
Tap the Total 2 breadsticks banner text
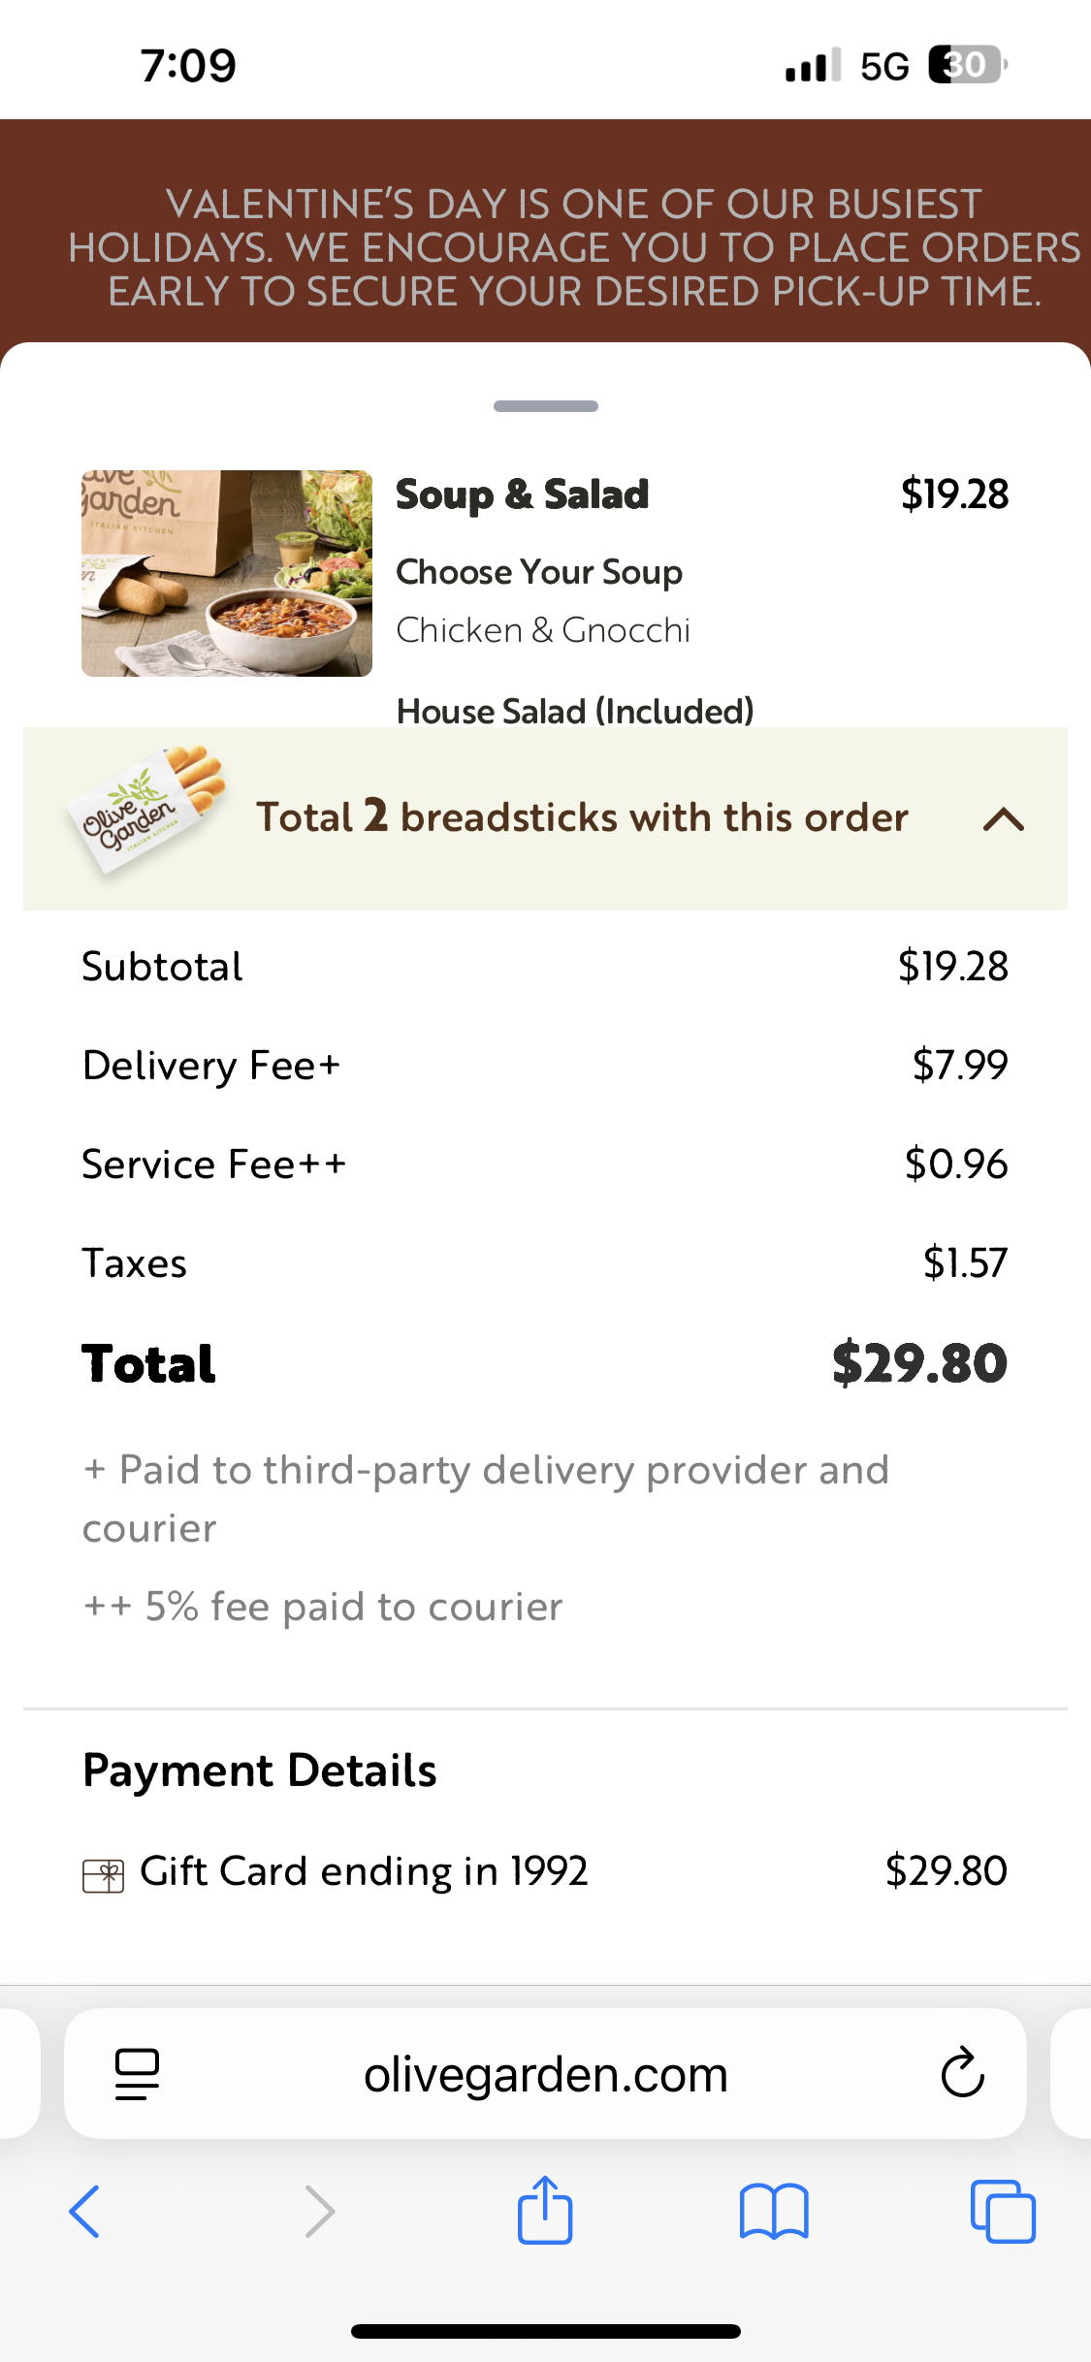[582, 817]
